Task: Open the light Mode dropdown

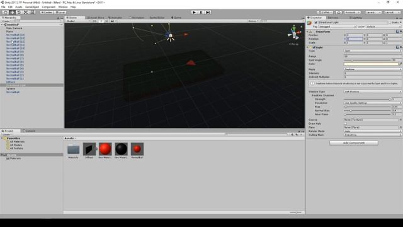Action: 373,69
